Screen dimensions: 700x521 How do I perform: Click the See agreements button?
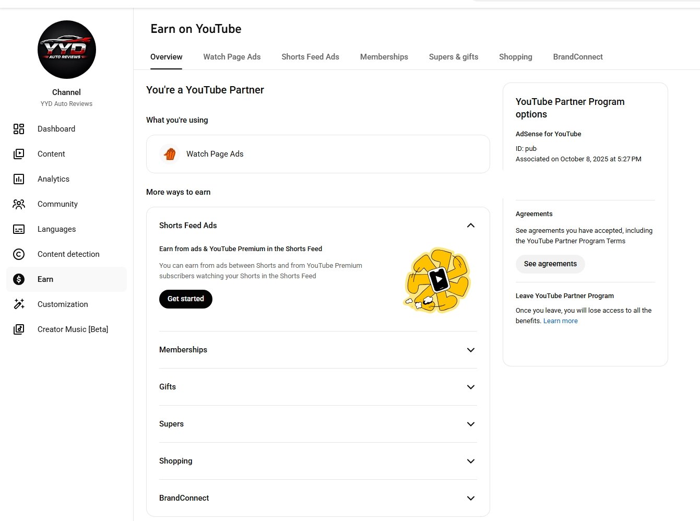[550, 264]
